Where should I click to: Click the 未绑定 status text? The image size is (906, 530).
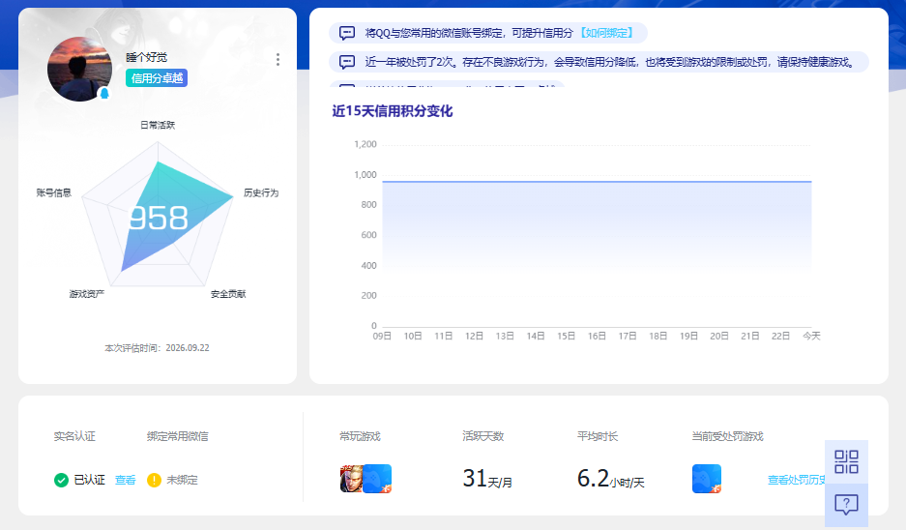point(182,481)
